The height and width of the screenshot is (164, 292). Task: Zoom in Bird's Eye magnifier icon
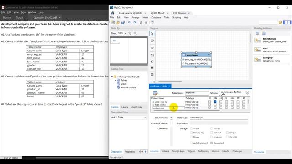click(130, 33)
